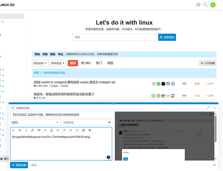Click the 查看 1 个新的或更新的话题 banner link
The width and height of the screenshot is (223, 171).
(x=49, y=73)
